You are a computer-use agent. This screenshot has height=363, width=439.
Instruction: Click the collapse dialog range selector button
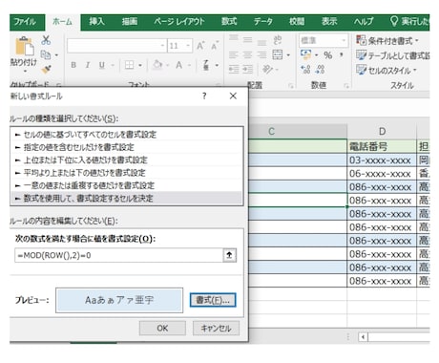[229, 255]
